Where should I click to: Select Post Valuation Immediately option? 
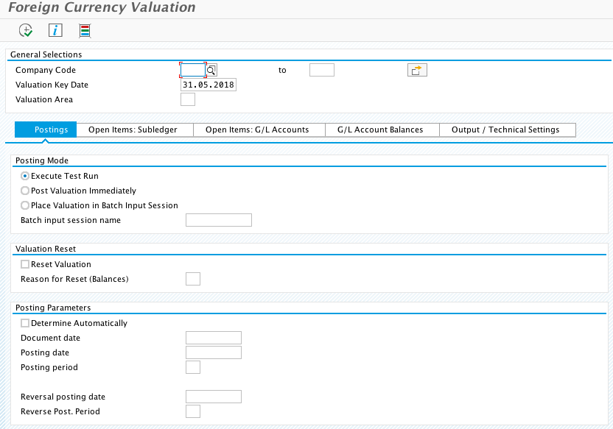tap(26, 191)
